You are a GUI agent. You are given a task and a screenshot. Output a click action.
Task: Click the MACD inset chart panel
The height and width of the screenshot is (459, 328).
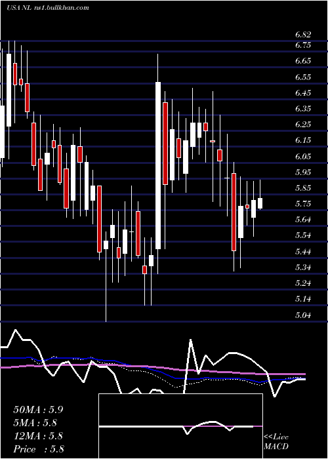180,426
